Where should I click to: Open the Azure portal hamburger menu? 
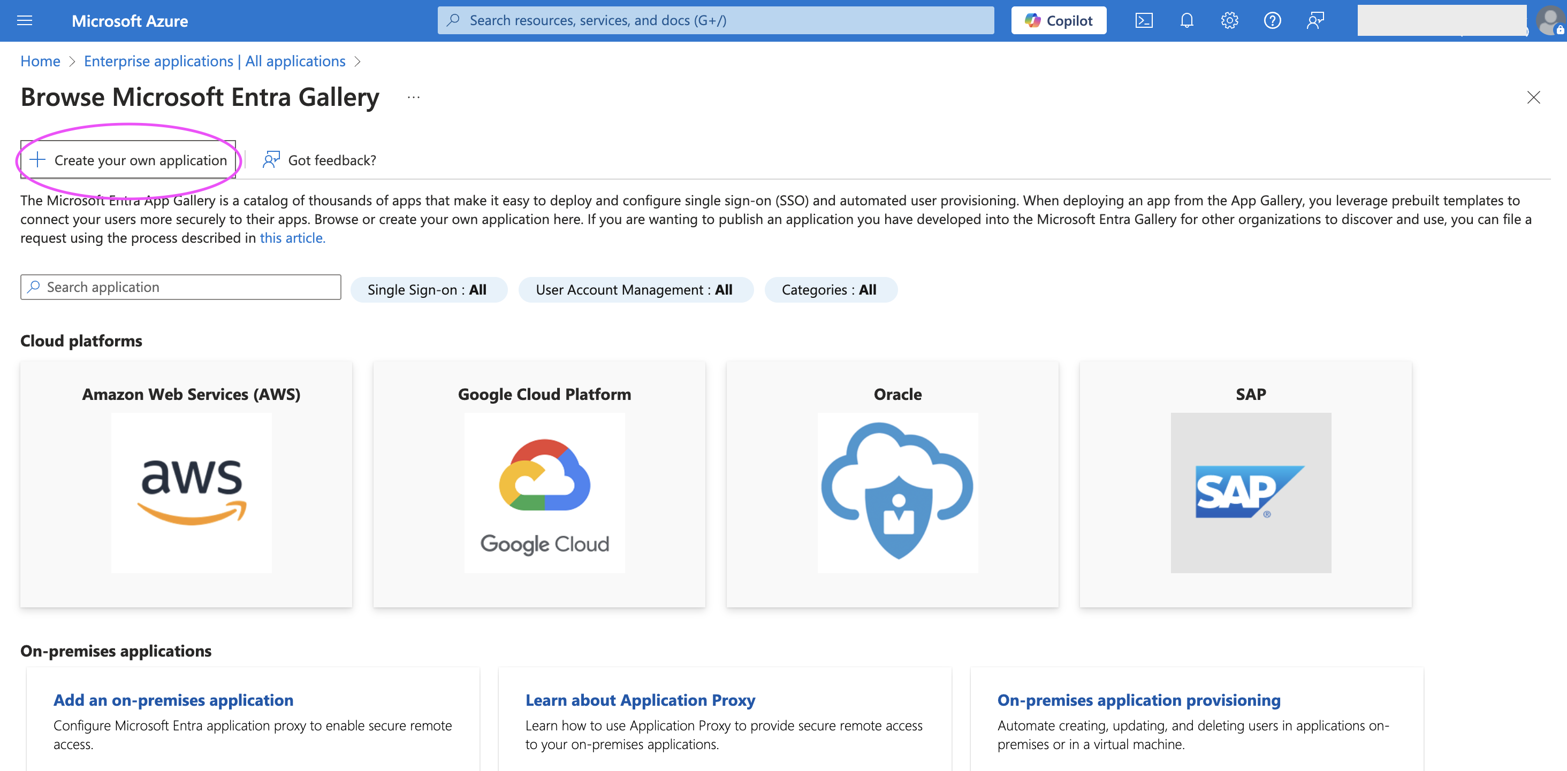24,21
